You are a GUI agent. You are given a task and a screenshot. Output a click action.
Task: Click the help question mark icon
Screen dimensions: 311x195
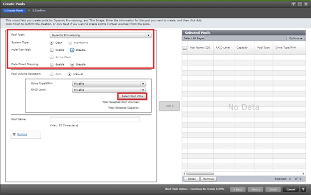click(303, 189)
